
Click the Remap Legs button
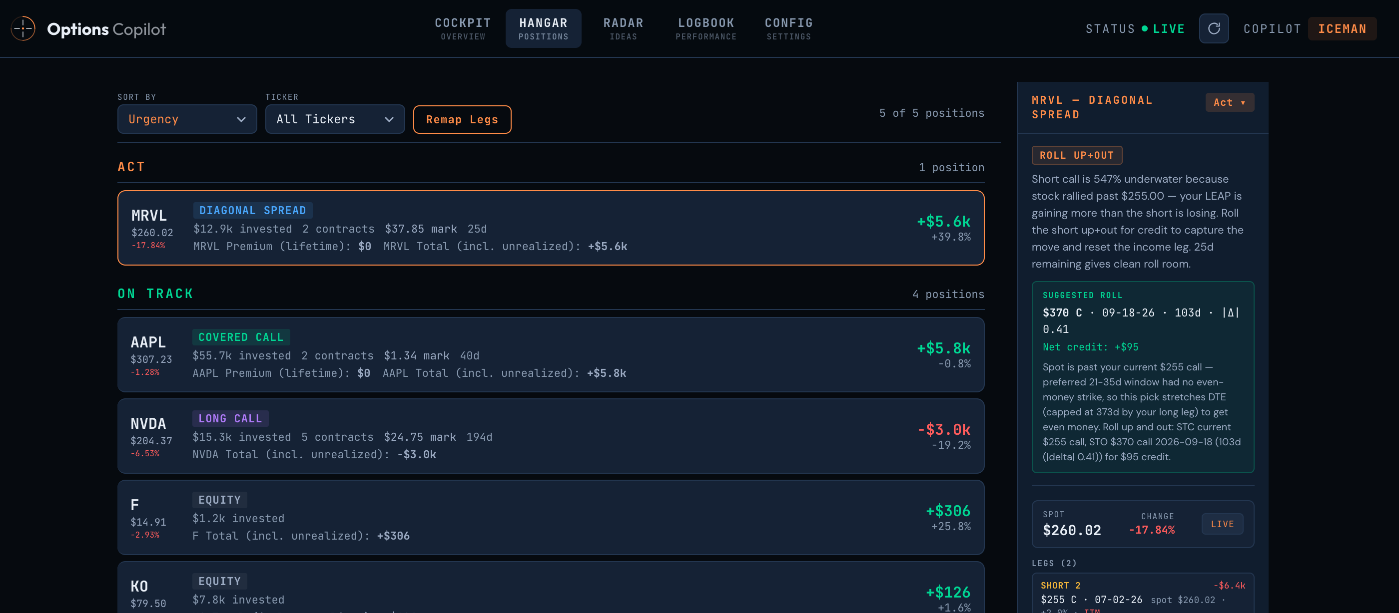(462, 119)
